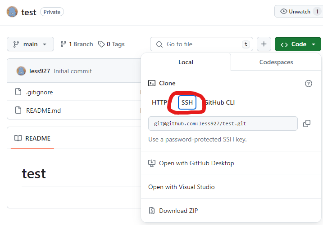Select the Local tab
The image size is (323, 225).
[x=186, y=62]
